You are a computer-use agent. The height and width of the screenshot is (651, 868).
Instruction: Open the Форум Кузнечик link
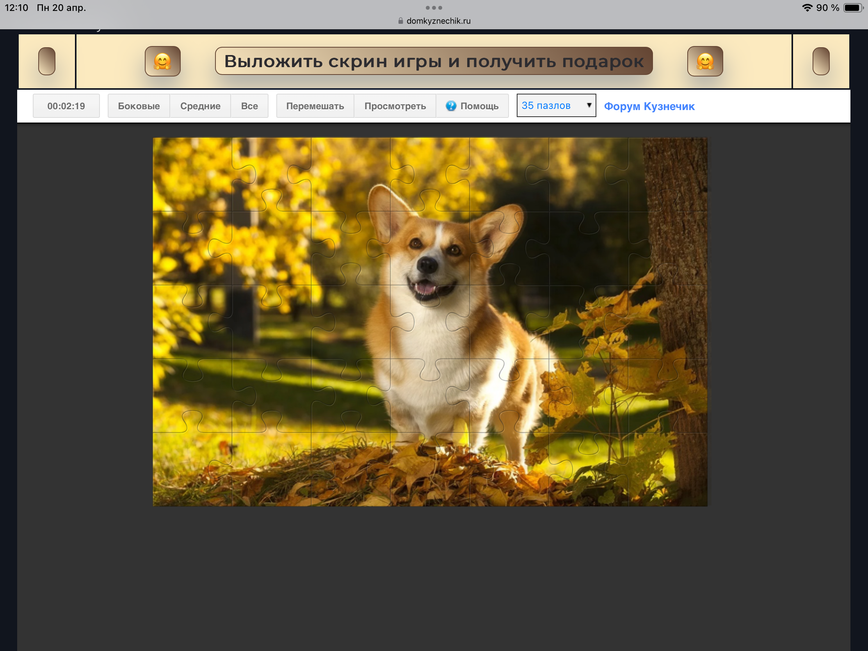pos(649,106)
